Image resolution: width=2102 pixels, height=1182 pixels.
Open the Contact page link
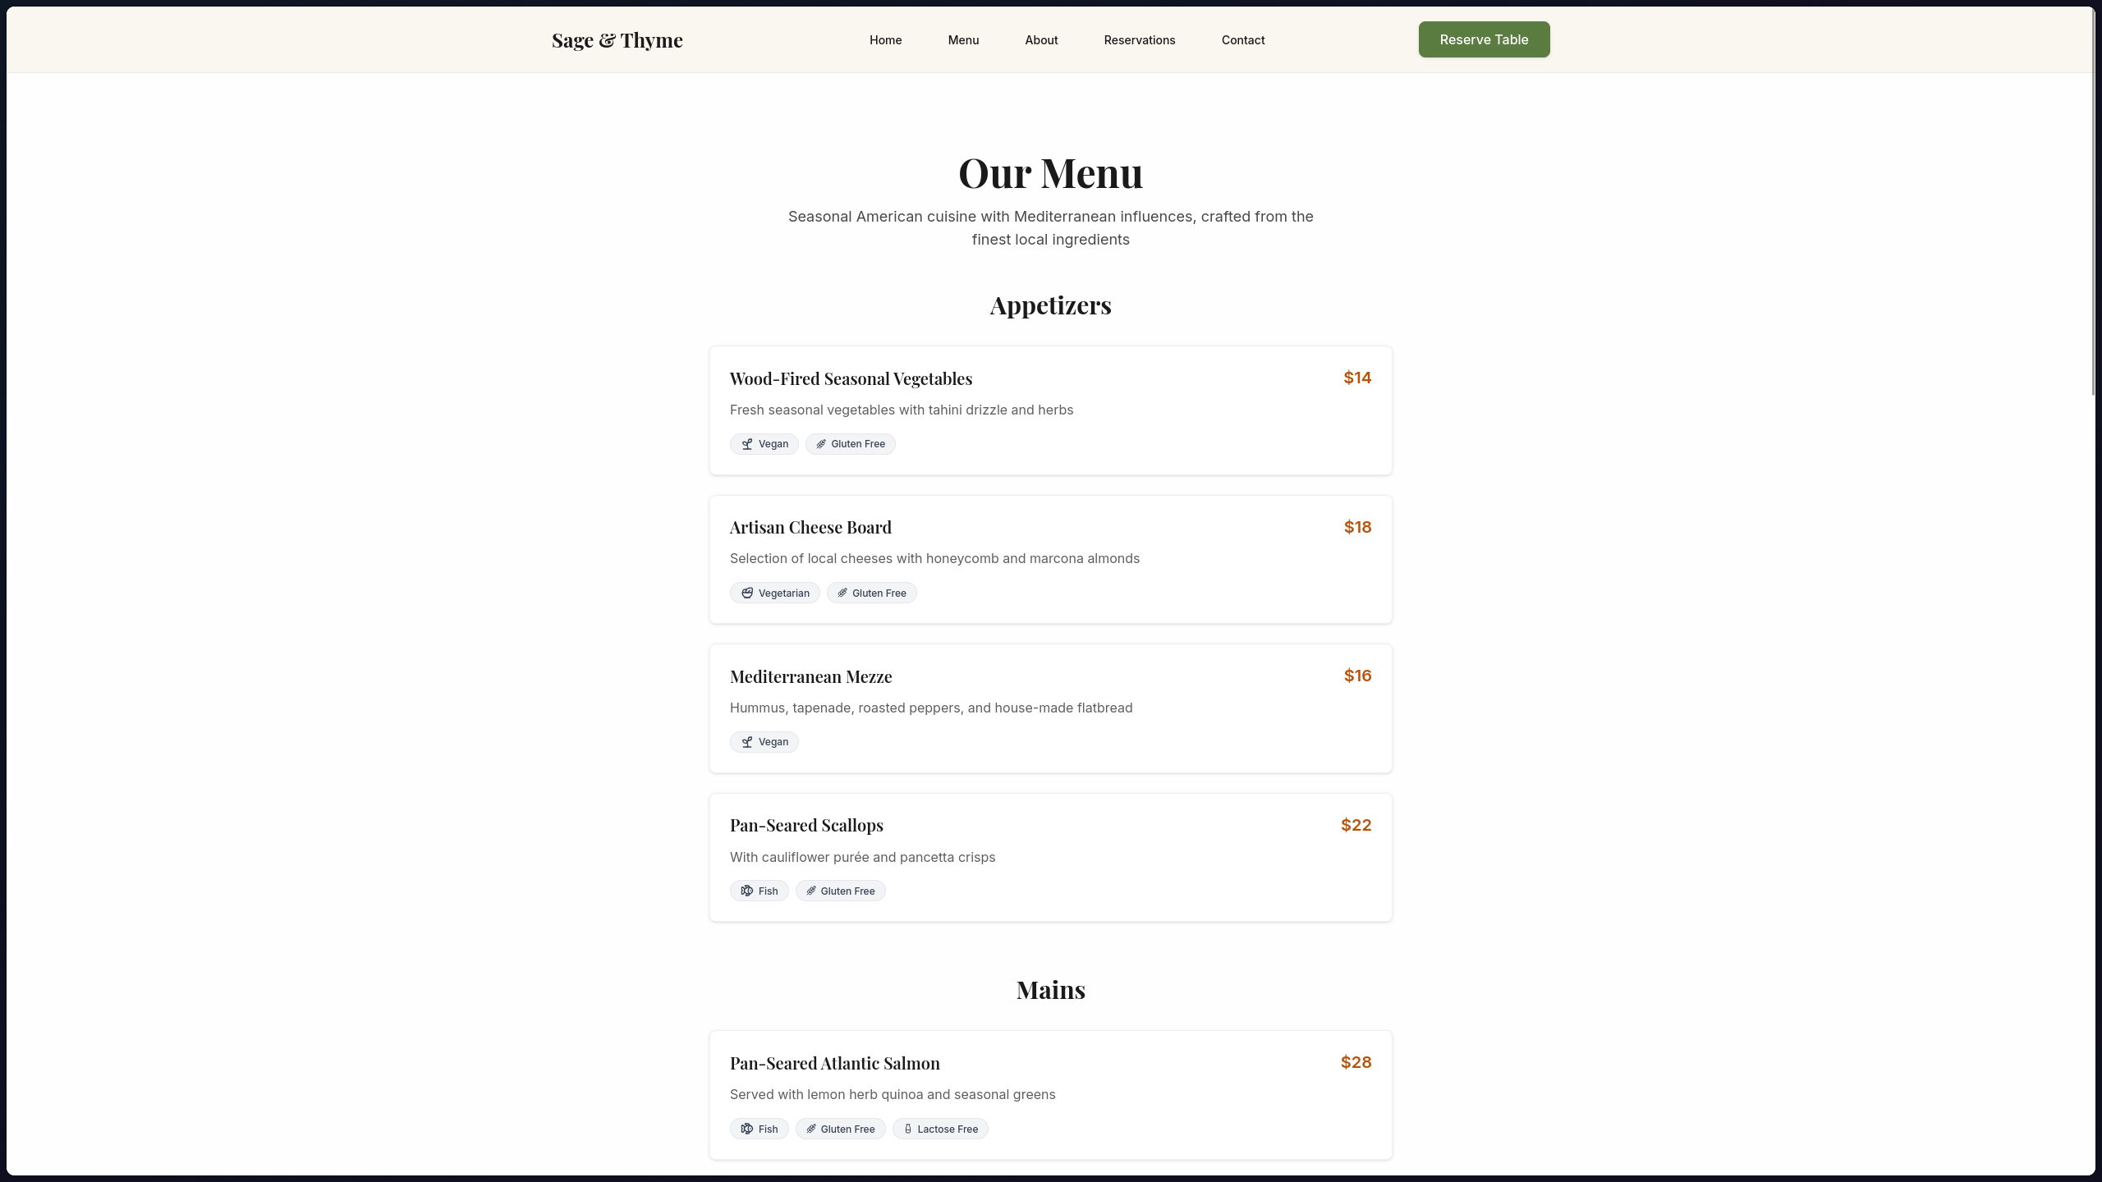click(x=1242, y=40)
